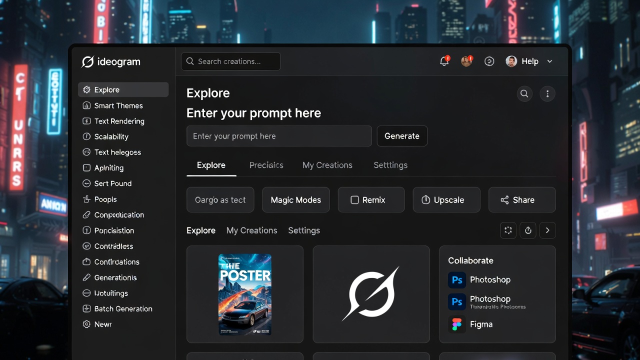Click the right chevron above gallery

click(547, 230)
